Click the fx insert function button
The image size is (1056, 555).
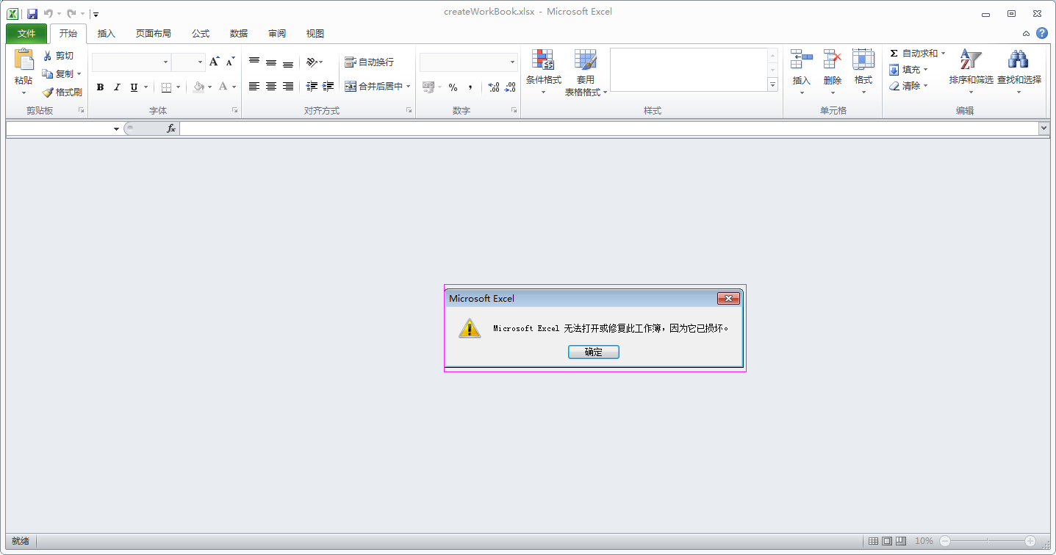coord(171,128)
